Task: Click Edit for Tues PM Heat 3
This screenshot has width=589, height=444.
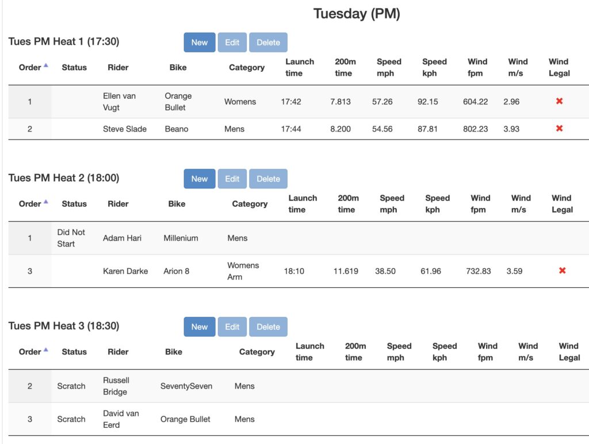Action: point(232,326)
